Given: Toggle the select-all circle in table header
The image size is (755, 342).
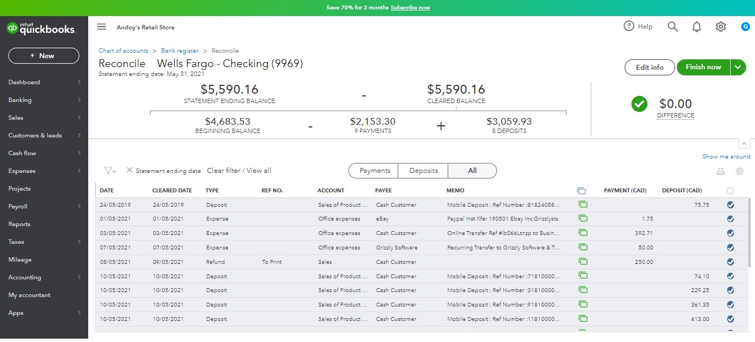Looking at the screenshot, I should click(730, 191).
